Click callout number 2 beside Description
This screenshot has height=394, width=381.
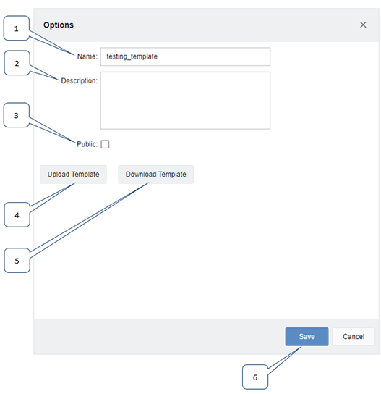[x=17, y=63]
